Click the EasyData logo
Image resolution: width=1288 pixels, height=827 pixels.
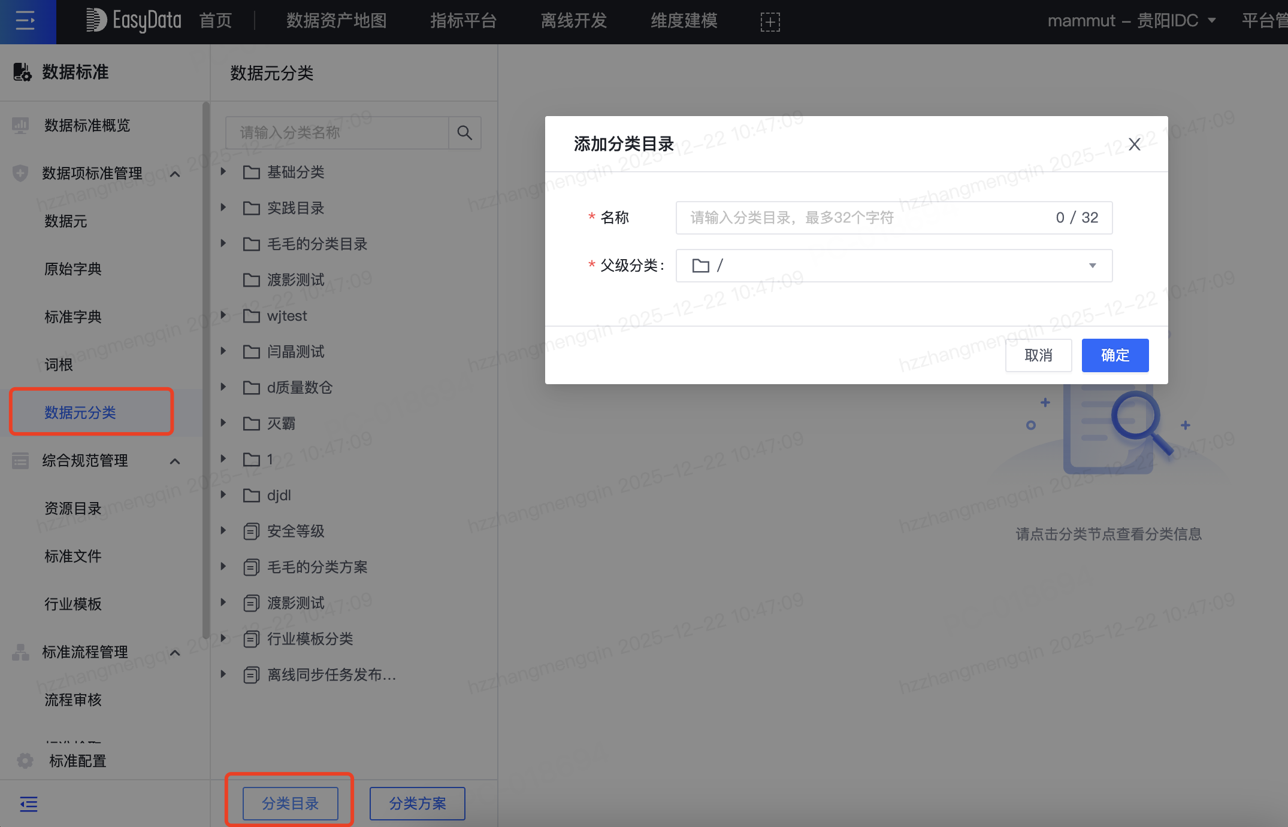pyautogui.click(x=134, y=20)
